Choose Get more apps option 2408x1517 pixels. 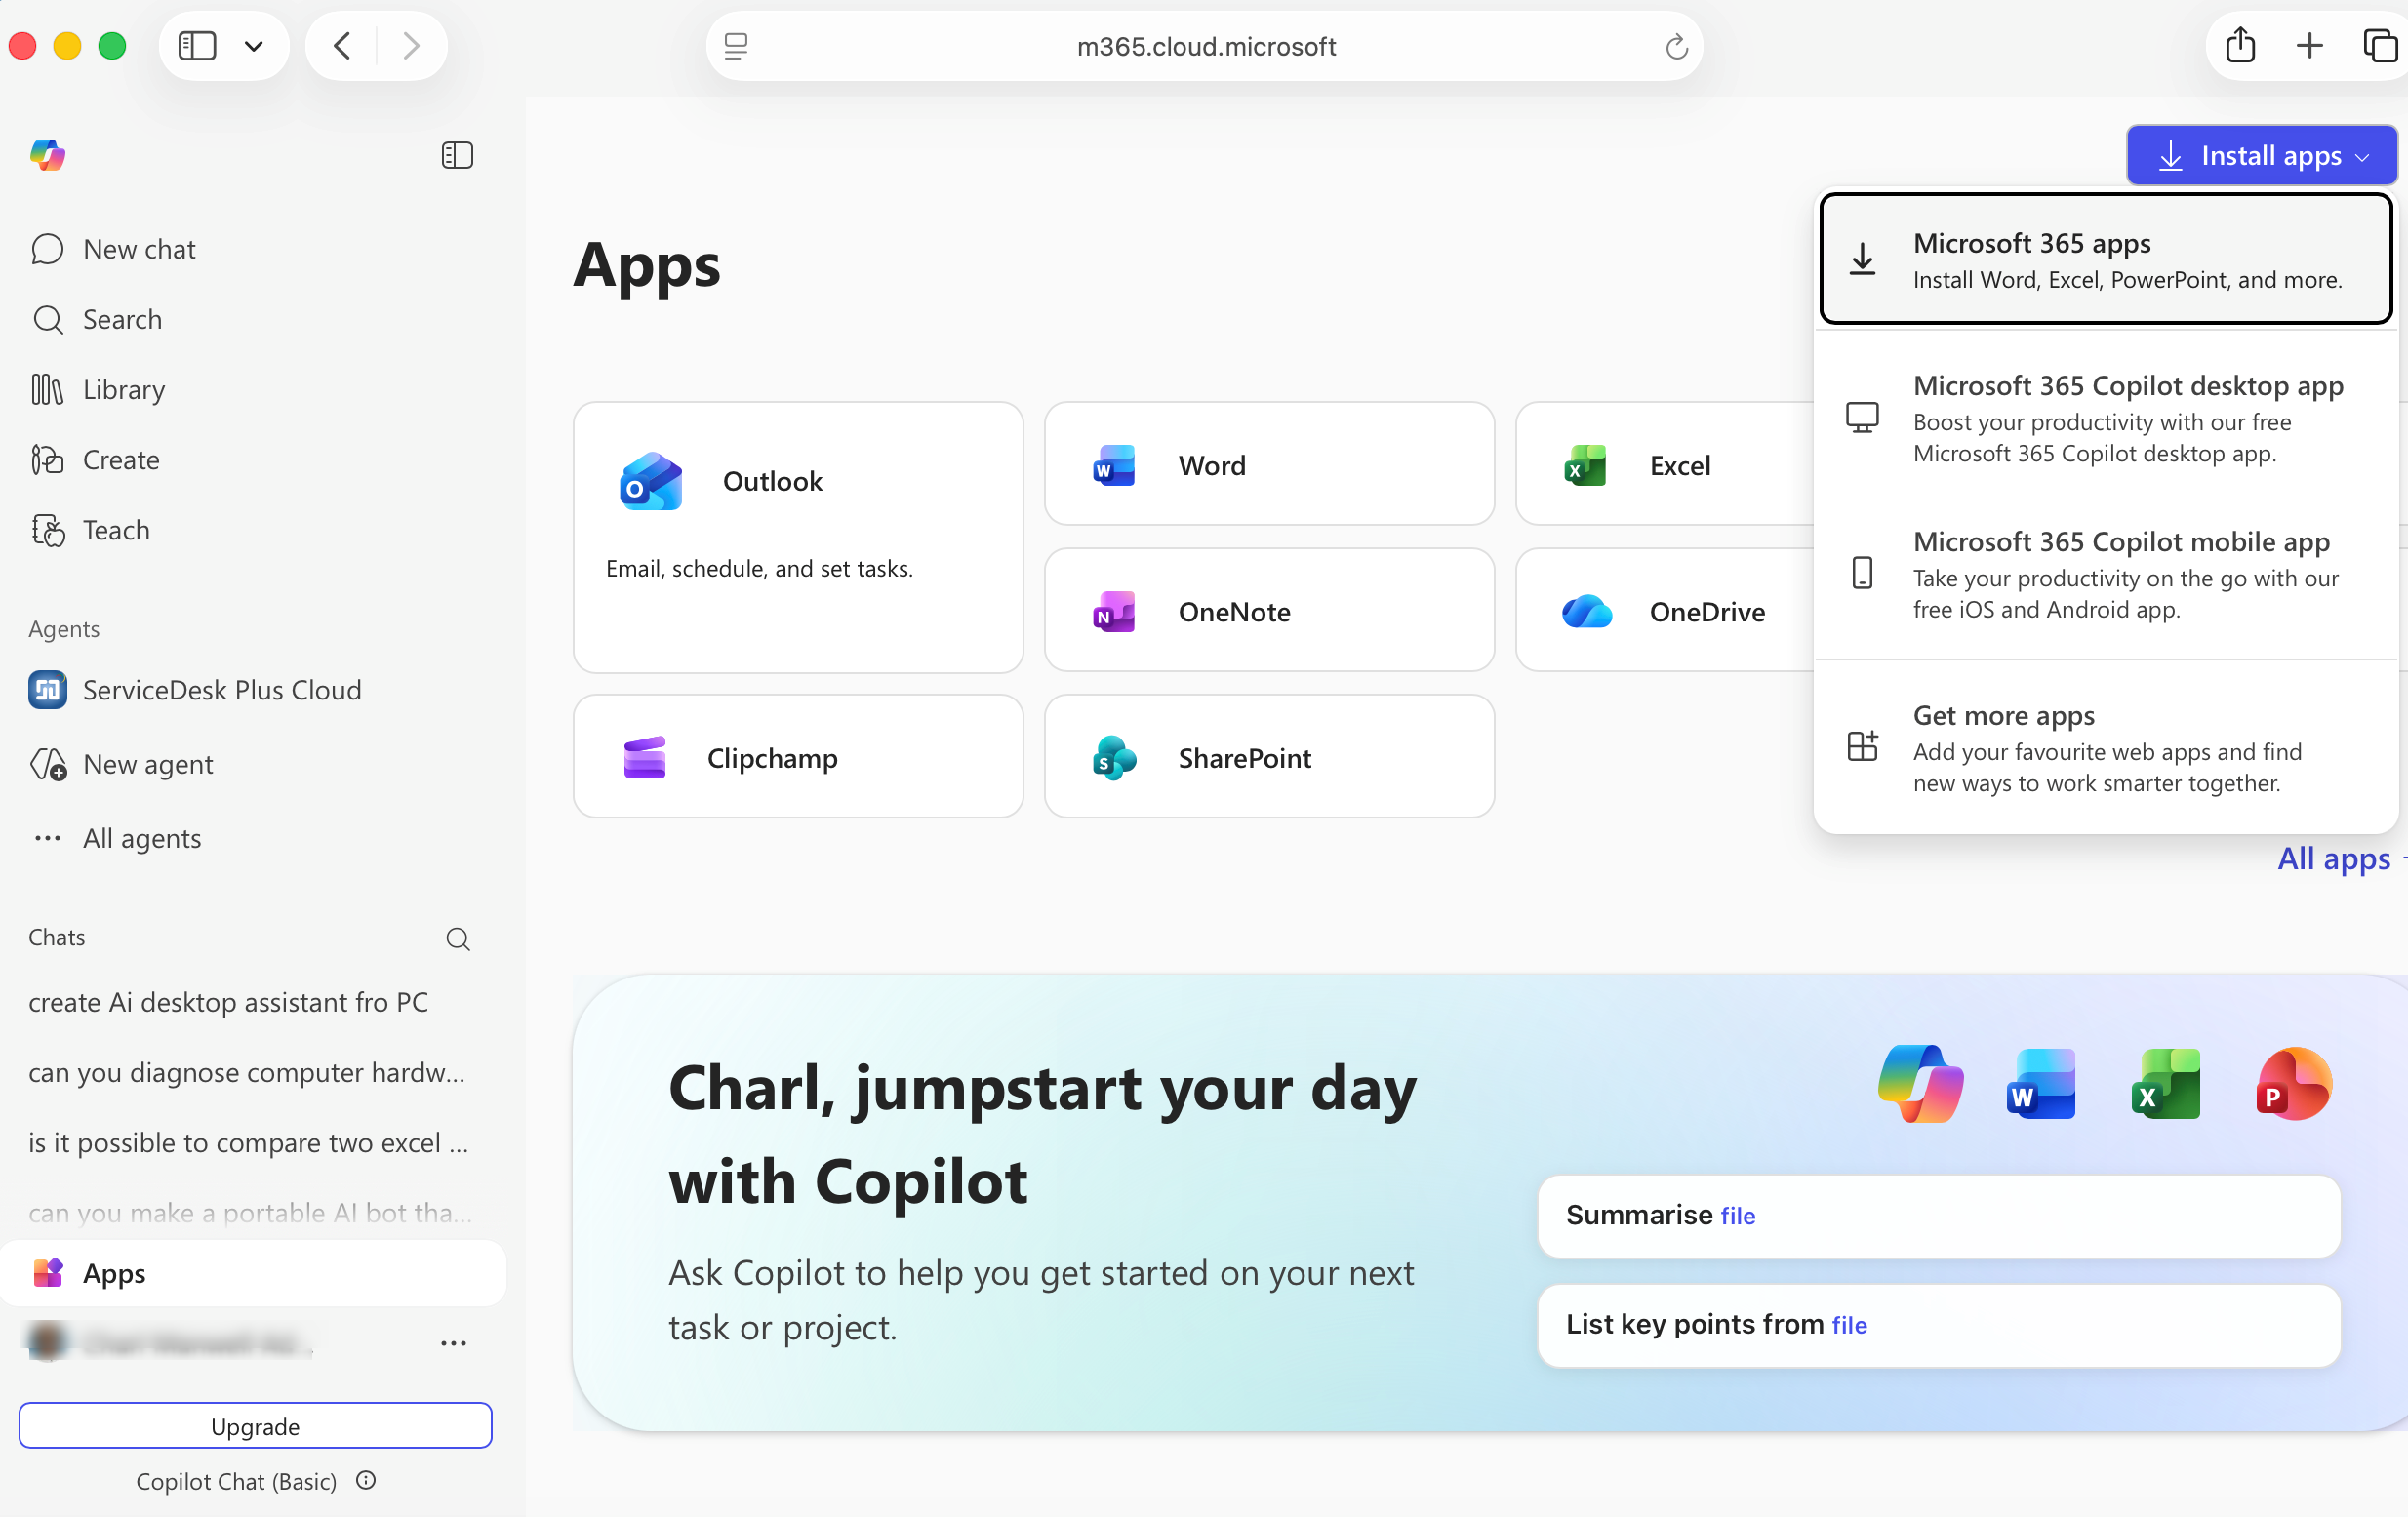pyautogui.click(x=2105, y=747)
